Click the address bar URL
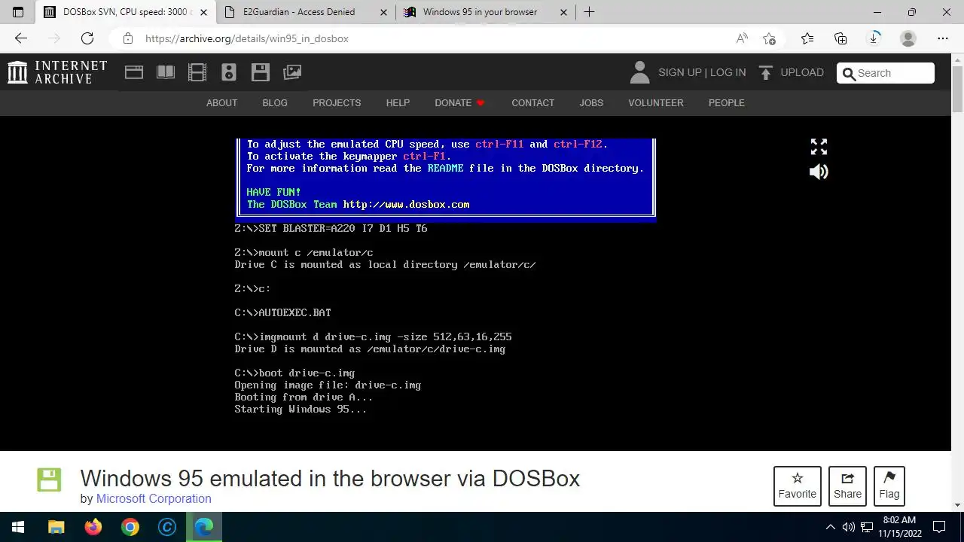Image resolution: width=964 pixels, height=542 pixels. point(247,38)
